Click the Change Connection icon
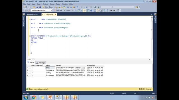179x100 pixels. pyautogui.click(x=29, y=11)
